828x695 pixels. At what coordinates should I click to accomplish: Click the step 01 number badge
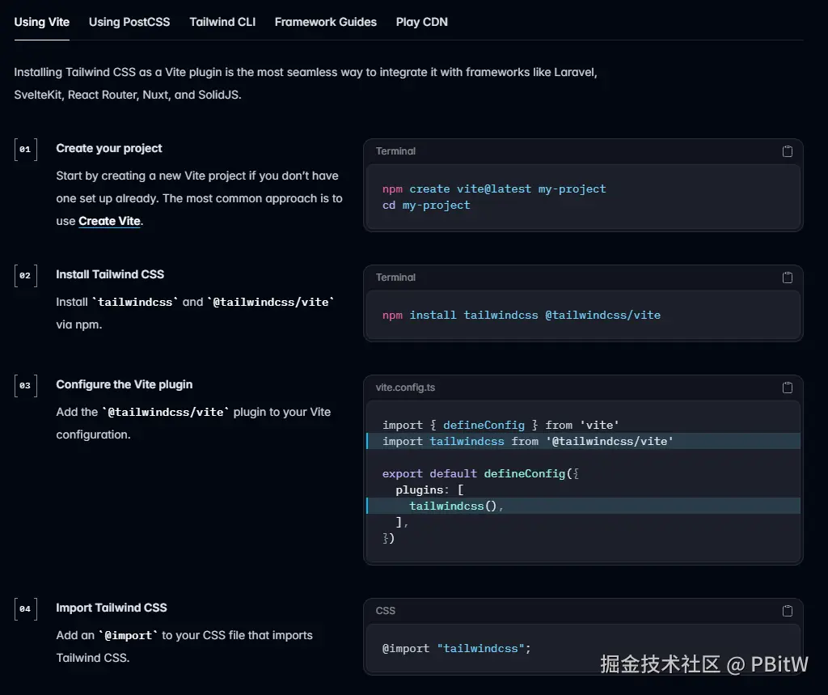[25, 149]
